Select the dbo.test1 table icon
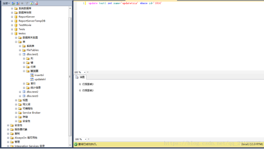264x149 pixels. click(24, 54)
